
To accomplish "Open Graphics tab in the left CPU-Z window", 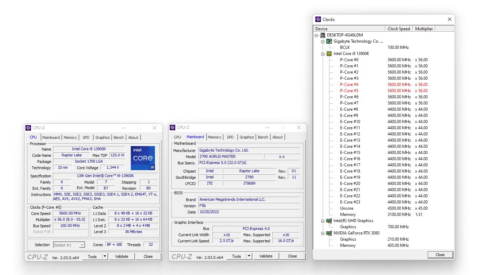I will pyautogui.click(x=103, y=137).
